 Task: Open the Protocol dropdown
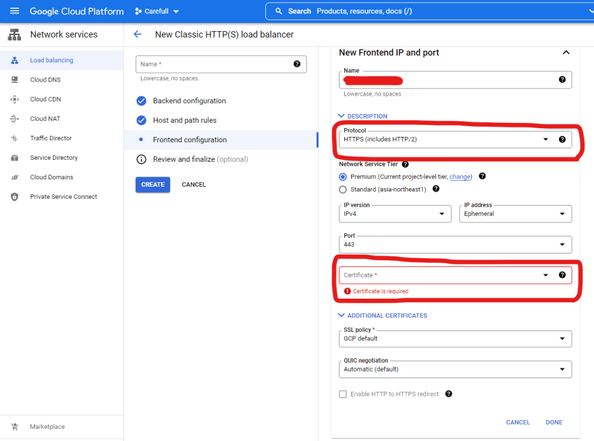(455, 140)
